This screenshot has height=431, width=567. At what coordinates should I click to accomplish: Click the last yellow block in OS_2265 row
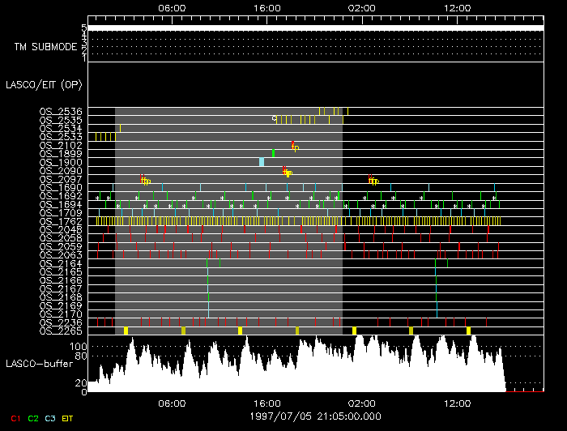tap(468, 331)
